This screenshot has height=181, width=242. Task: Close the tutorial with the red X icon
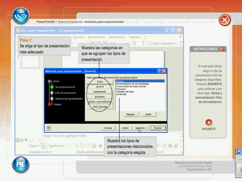pyautogui.click(x=225, y=20)
